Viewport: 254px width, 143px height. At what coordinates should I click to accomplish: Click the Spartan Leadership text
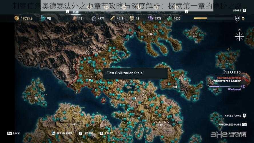[229, 78]
